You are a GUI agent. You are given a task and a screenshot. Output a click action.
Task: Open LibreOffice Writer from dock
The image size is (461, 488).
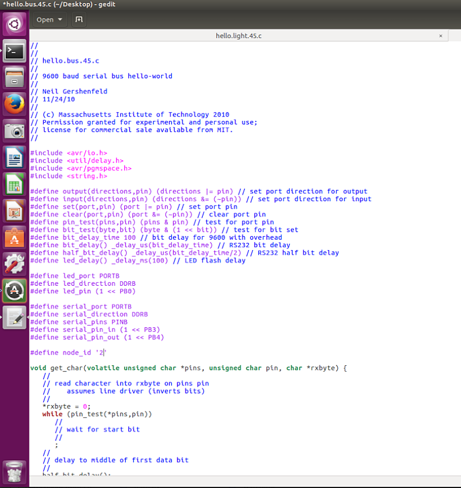pos(14,158)
